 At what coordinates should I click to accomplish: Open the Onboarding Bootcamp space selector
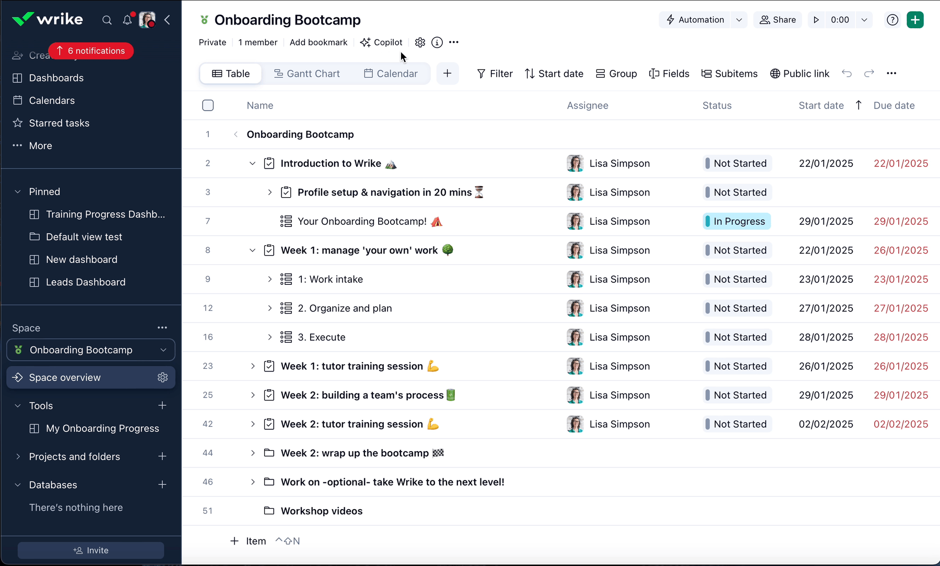[91, 350]
